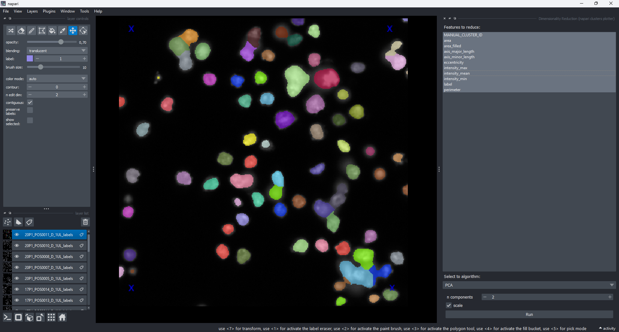Open the Plugins menu
The height and width of the screenshot is (332, 619).
point(49,11)
